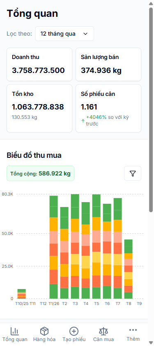This screenshot has width=154, height=346.
Task: Click the +4046% growth indicator
Action: [97, 117]
